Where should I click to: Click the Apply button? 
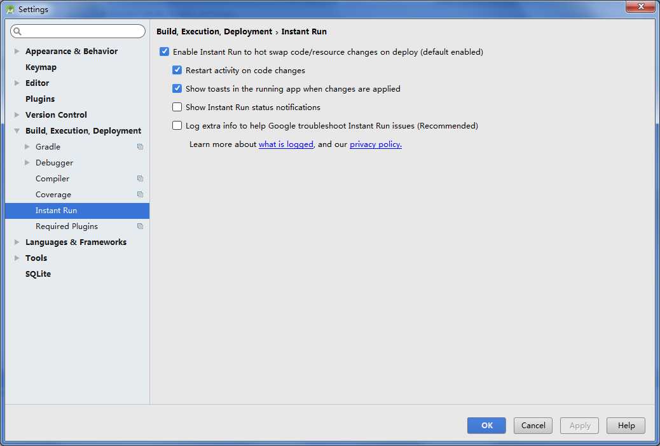[580, 426]
